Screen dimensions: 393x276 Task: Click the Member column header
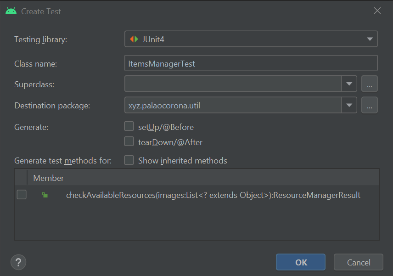[49, 178]
